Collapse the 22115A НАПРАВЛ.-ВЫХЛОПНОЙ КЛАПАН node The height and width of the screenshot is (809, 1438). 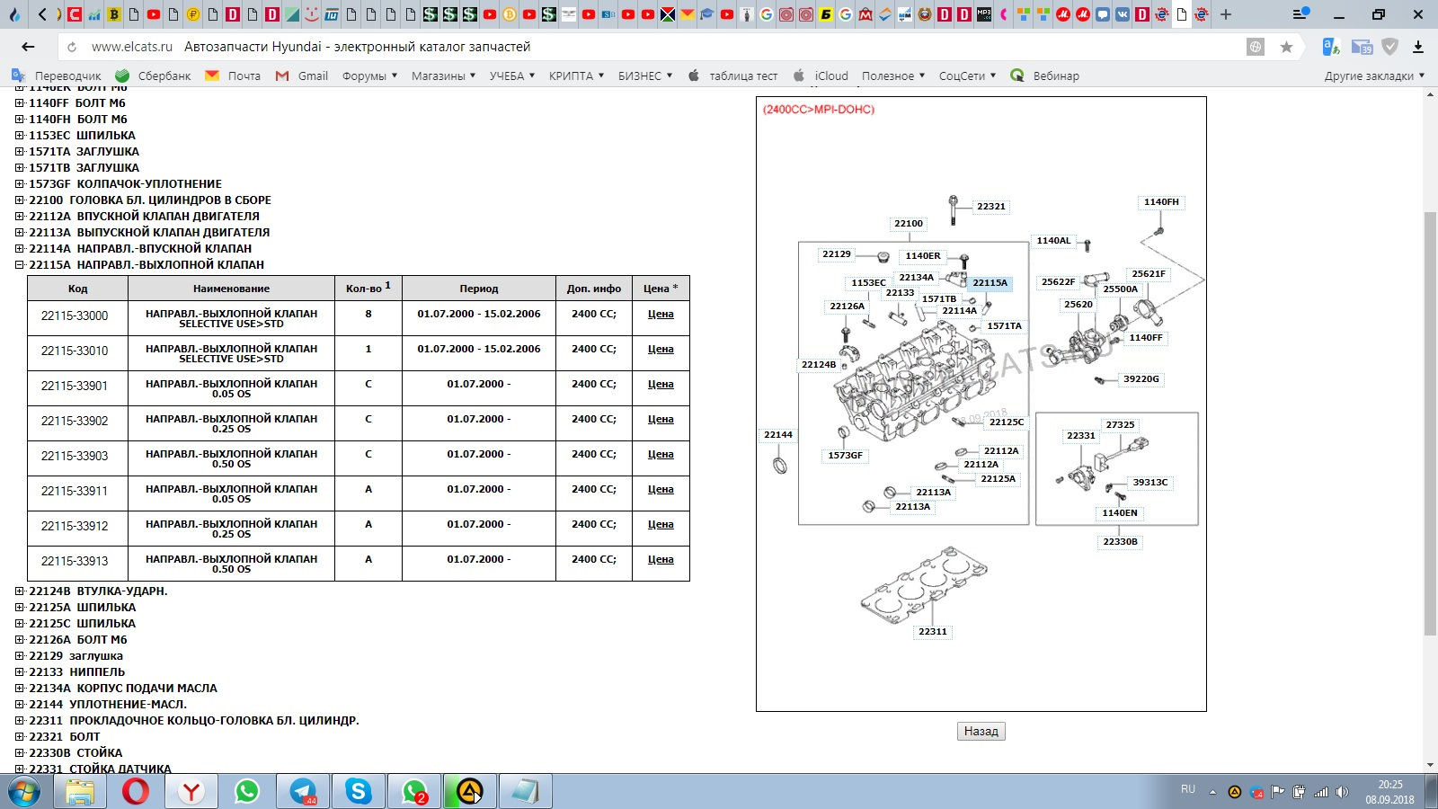pos(20,265)
